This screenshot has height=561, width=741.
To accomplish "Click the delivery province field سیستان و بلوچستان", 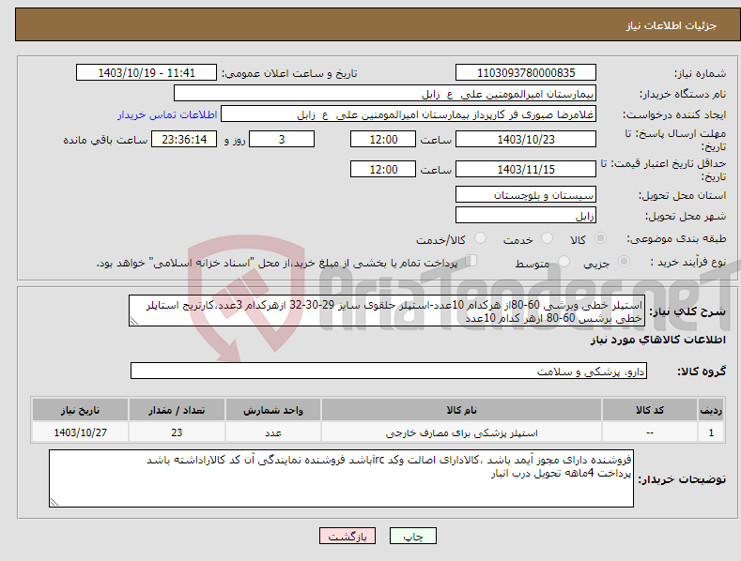I will pyautogui.click(x=526, y=194).
